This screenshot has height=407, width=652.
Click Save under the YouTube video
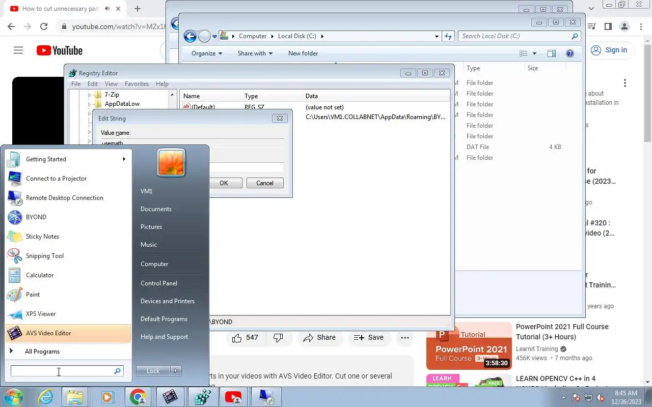coord(369,337)
